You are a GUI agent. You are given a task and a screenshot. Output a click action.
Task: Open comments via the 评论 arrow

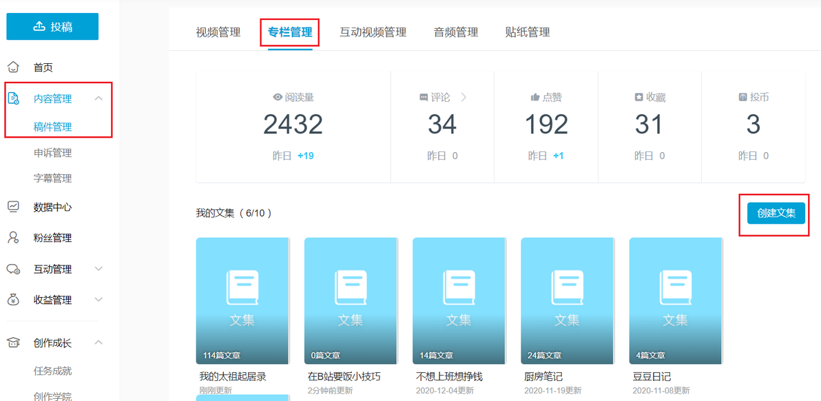coord(463,97)
